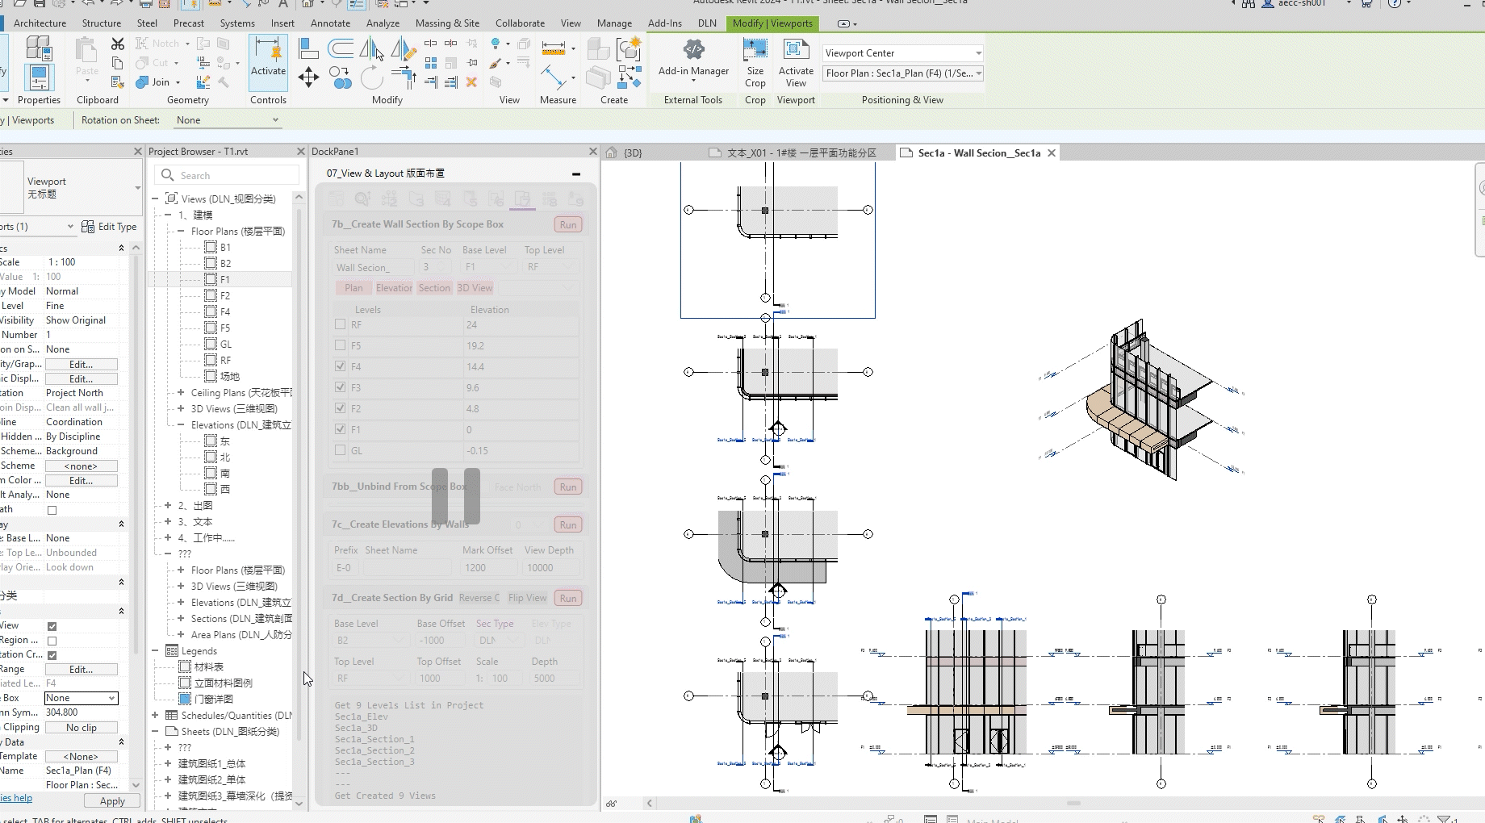The width and height of the screenshot is (1485, 823).
Task: Select the Move tool in Modify panel
Action: pos(308,77)
